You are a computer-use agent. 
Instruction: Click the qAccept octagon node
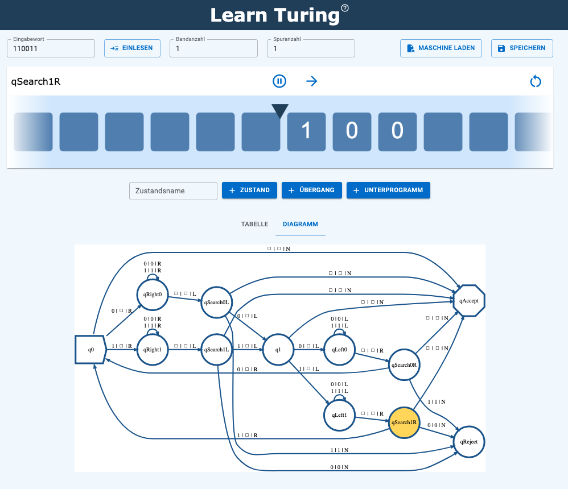pyautogui.click(x=468, y=300)
